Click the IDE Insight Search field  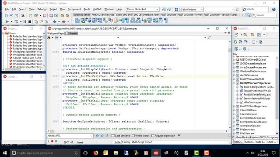[255, 9]
